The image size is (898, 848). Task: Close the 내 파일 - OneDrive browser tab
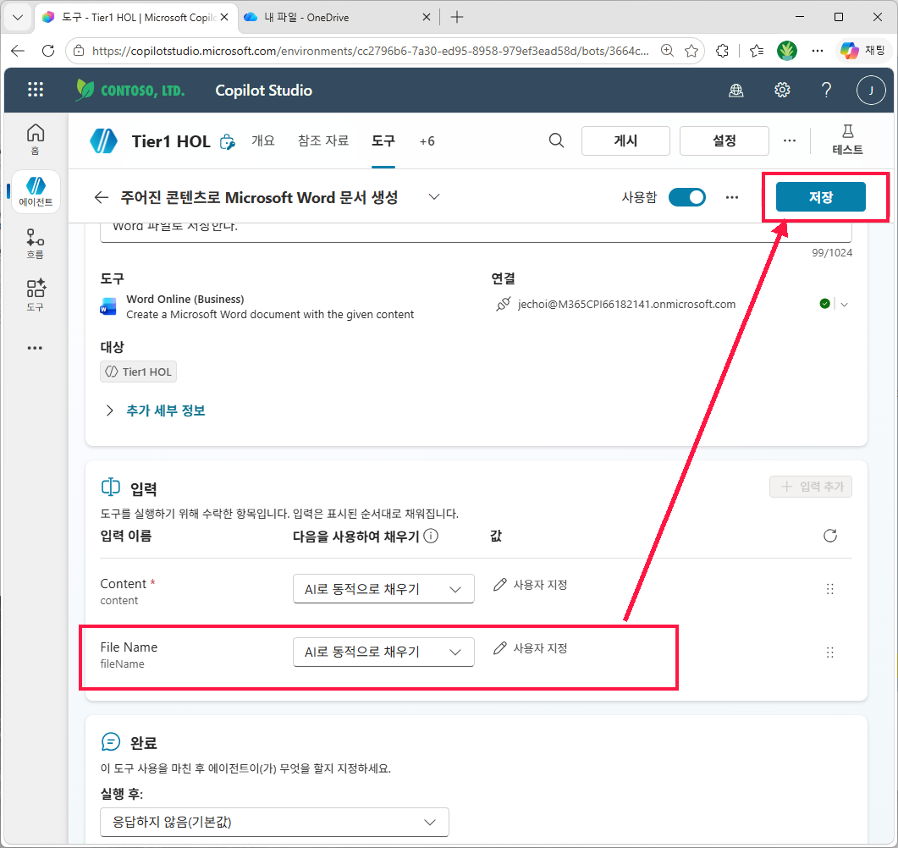click(426, 17)
